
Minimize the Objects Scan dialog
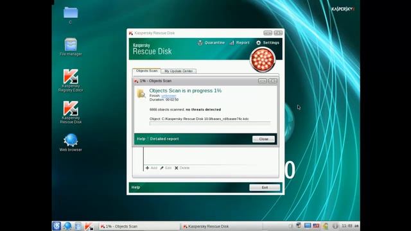coord(263,81)
